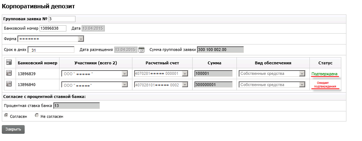This screenshot has height=141, width=362.
Task: Click the Закрыть button
Action: [x=13, y=129]
